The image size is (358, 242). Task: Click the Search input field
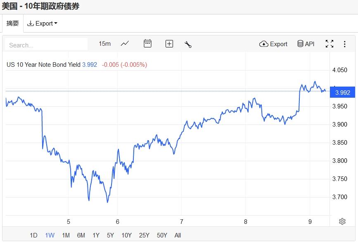coord(46,45)
